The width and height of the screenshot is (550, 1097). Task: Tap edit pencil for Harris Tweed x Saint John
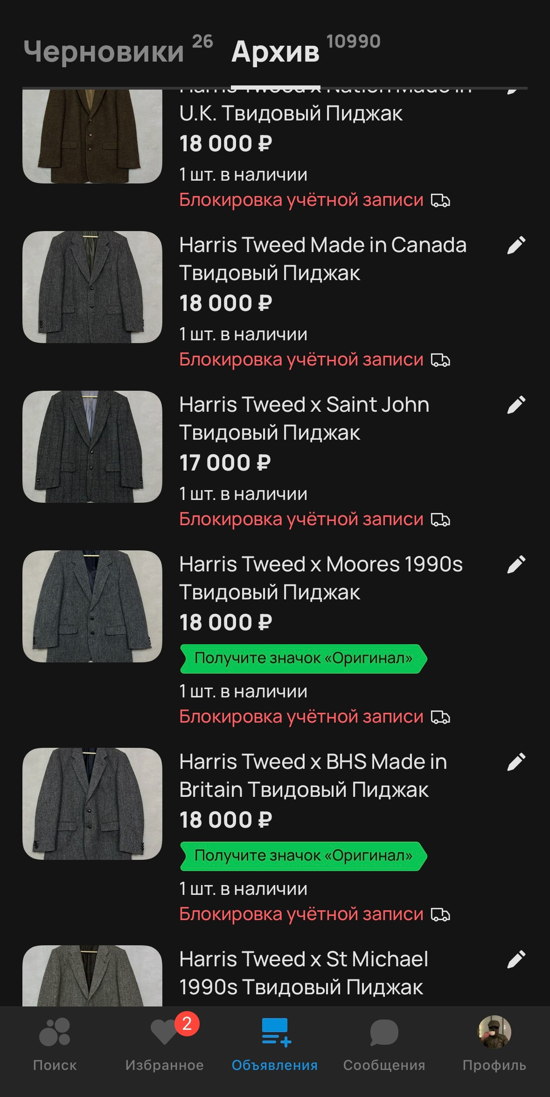pos(516,405)
